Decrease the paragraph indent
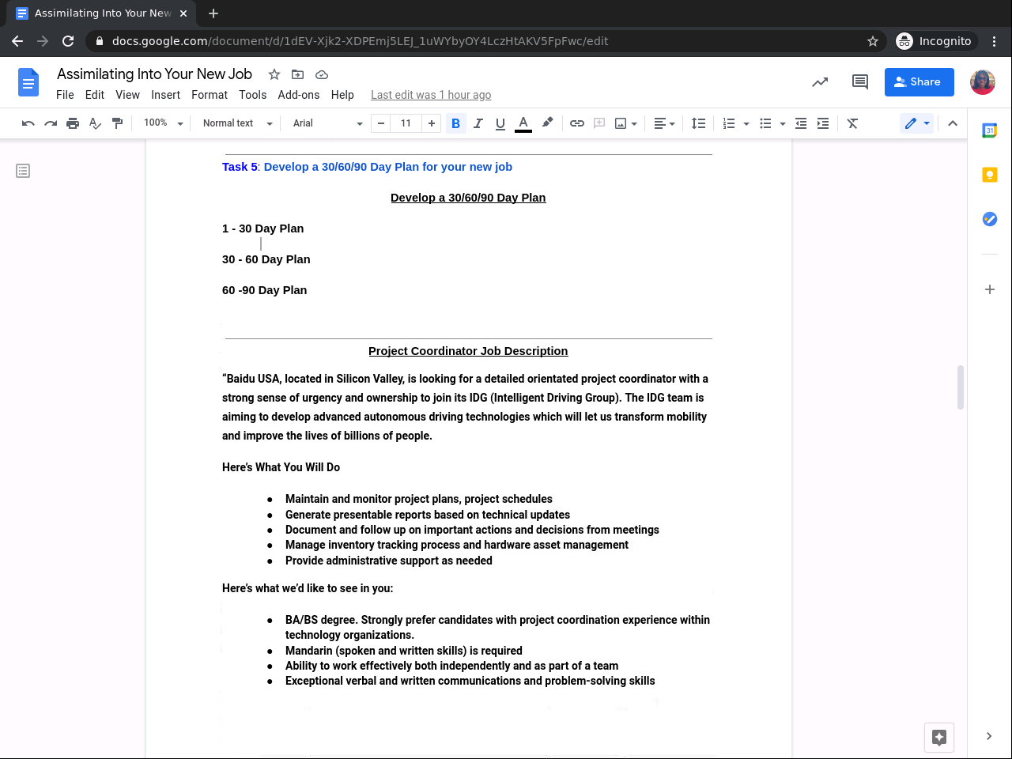The image size is (1012, 759). tap(801, 123)
